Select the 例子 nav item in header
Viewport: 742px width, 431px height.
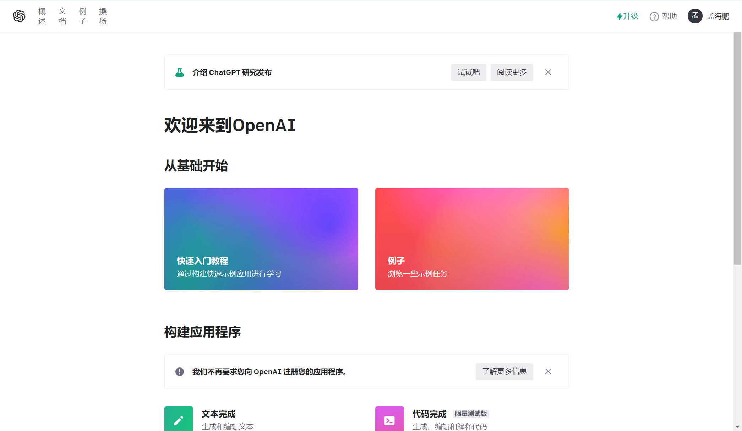(x=82, y=16)
